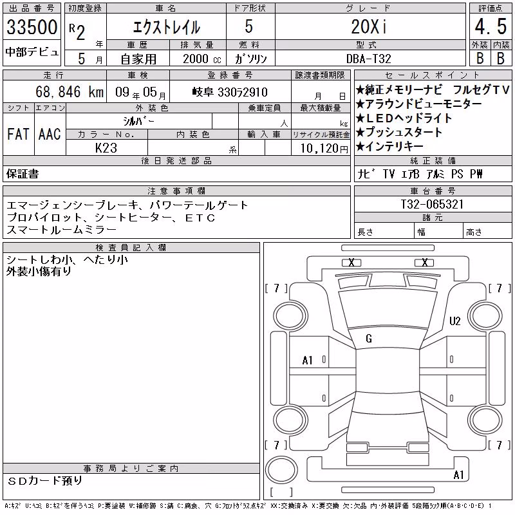Image resolution: width=515 pixels, height=515 pixels.
Task: Click the A1 mark on the rear bumper
Action: coord(458,475)
